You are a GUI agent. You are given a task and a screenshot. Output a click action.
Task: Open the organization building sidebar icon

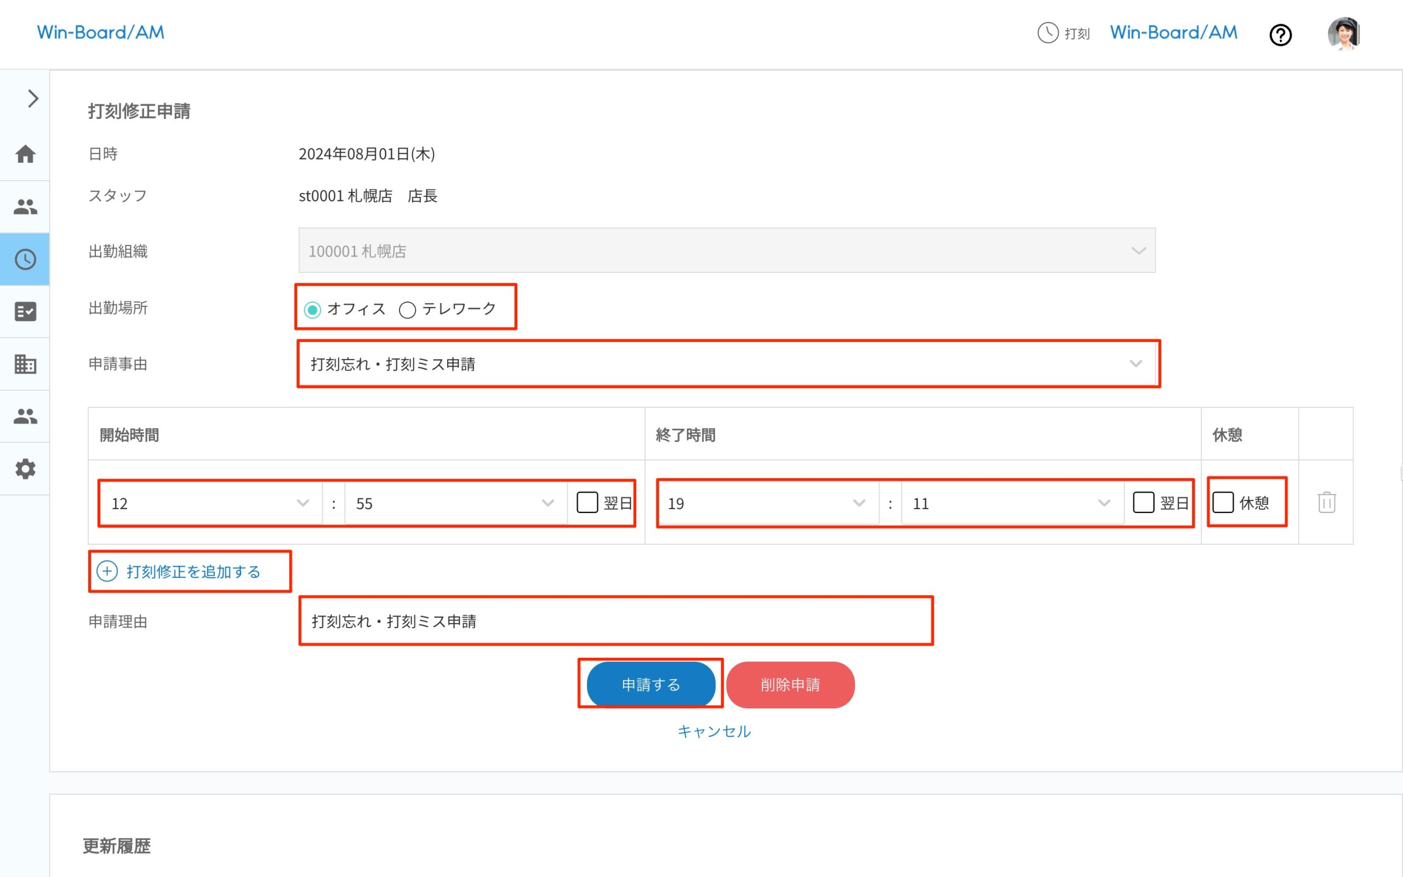pos(25,363)
